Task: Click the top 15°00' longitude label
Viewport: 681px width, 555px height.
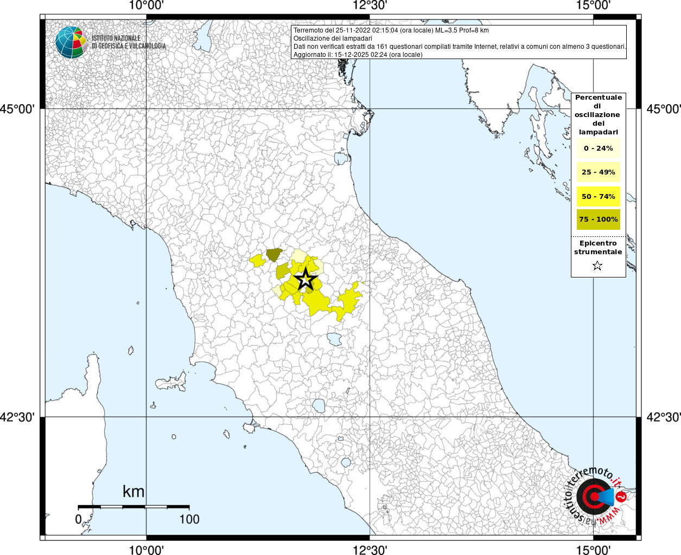Action: point(594,5)
